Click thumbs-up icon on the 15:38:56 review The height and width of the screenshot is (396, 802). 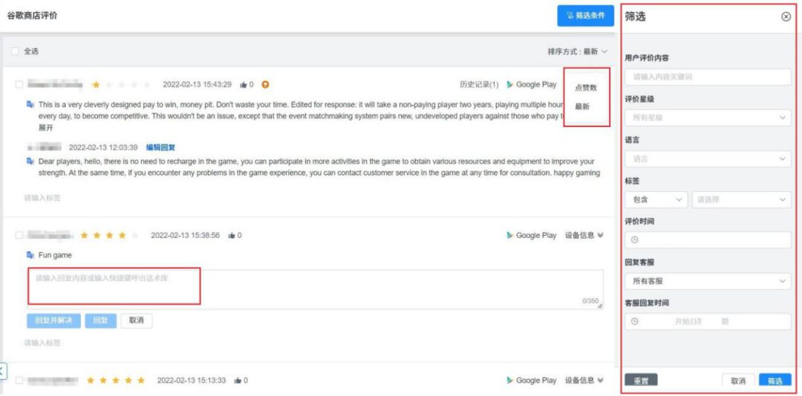click(232, 235)
